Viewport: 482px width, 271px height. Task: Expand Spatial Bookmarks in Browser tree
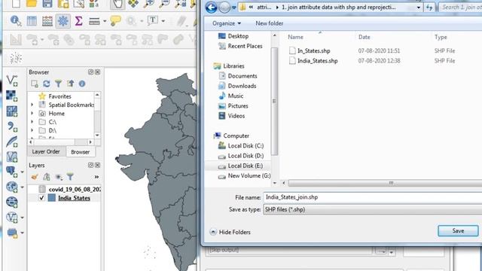tap(32, 105)
